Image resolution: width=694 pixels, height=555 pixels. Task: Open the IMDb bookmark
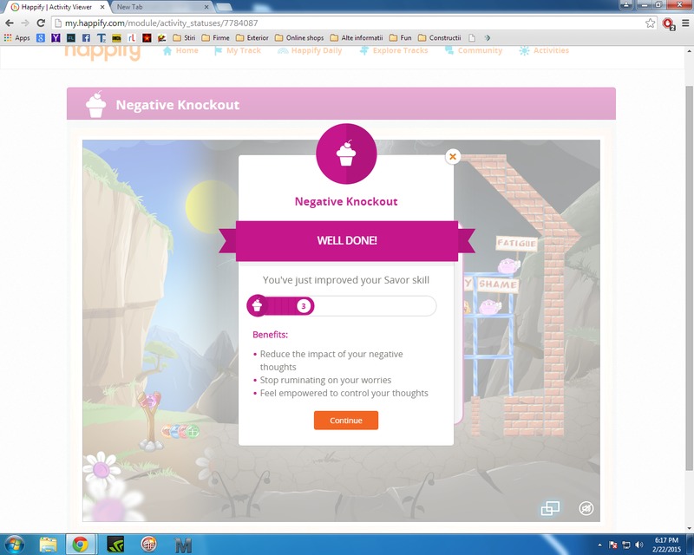[116, 37]
